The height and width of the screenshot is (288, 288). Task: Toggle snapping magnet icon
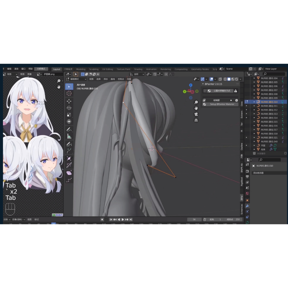point(155,74)
